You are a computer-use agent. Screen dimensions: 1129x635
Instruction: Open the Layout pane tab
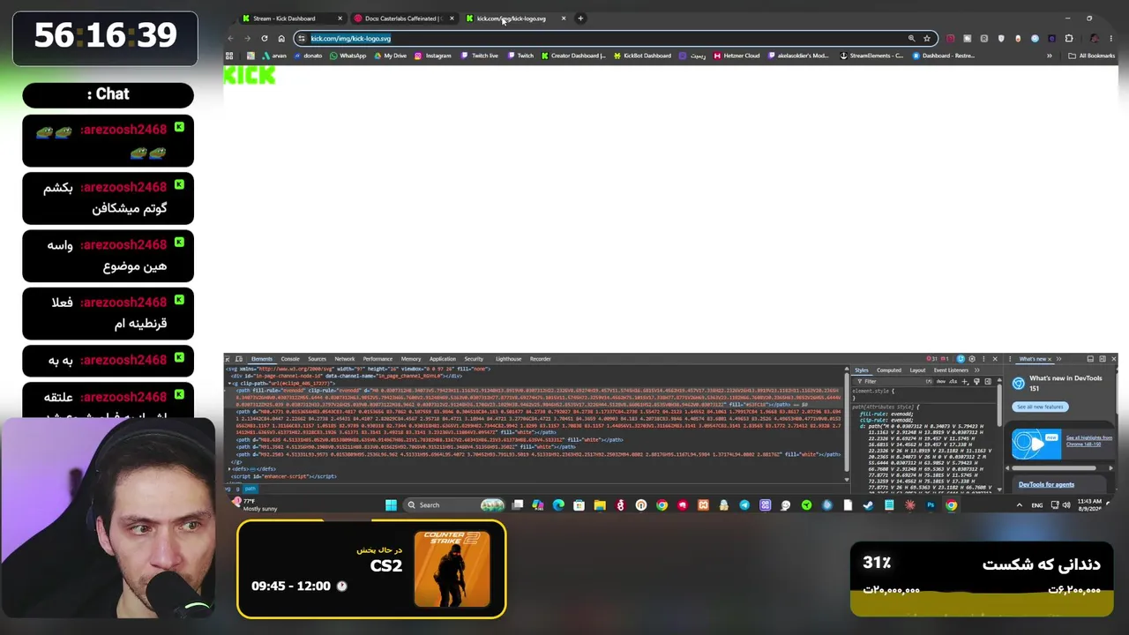pyautogui.click(x=917, y=370)
